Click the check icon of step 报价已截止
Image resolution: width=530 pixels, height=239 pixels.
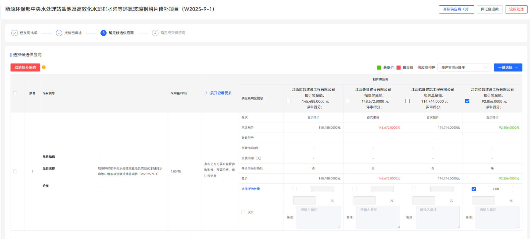click(x=59, y=33)
